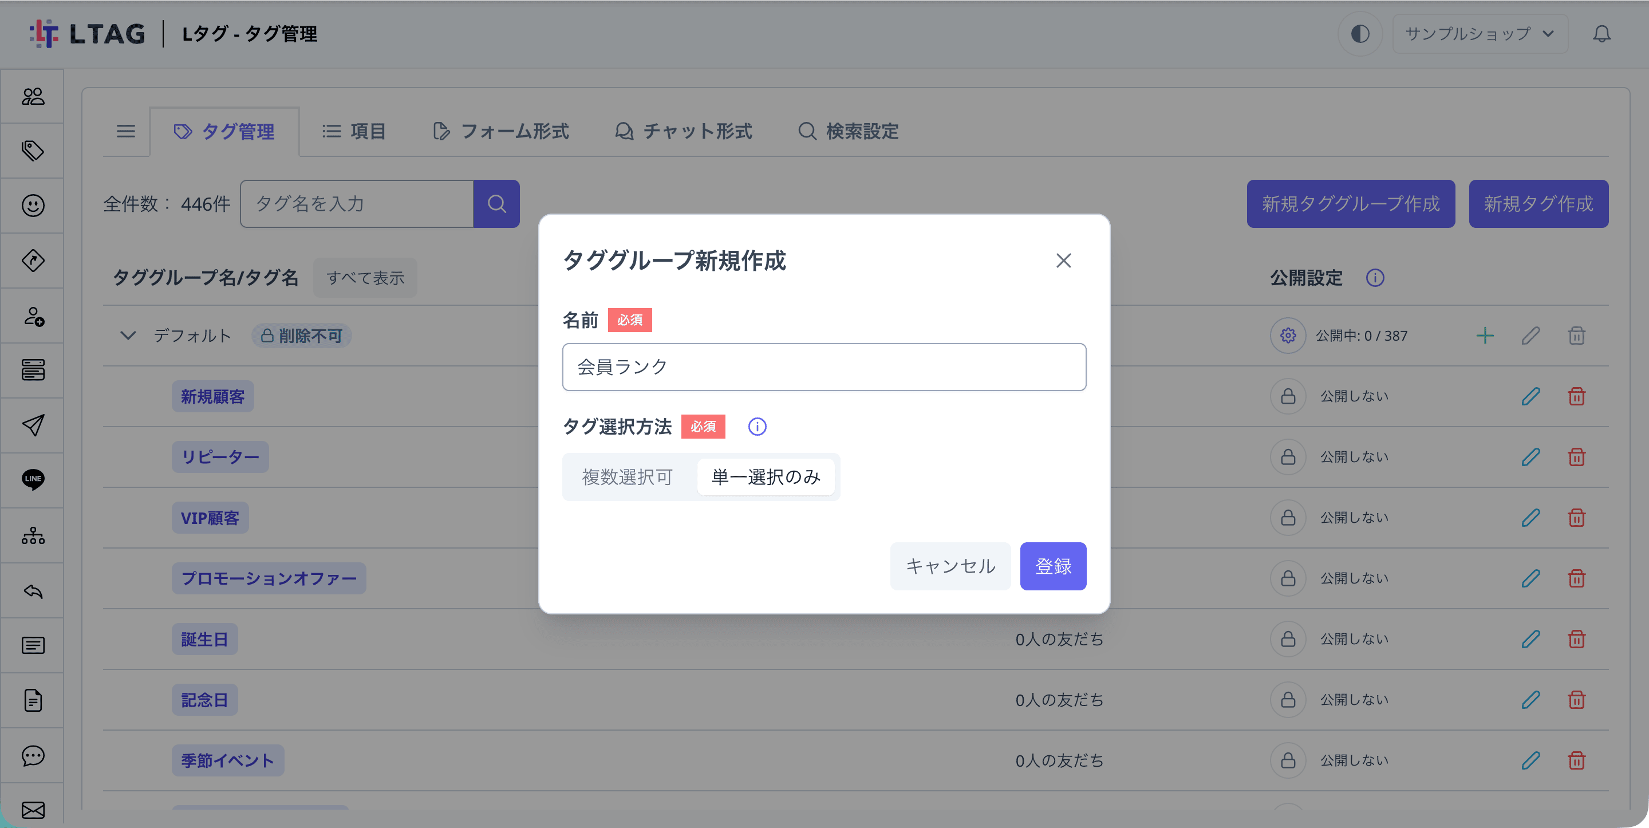Collapse the デフォルト group chevron
1649x828 pixels.
[128, 336]
